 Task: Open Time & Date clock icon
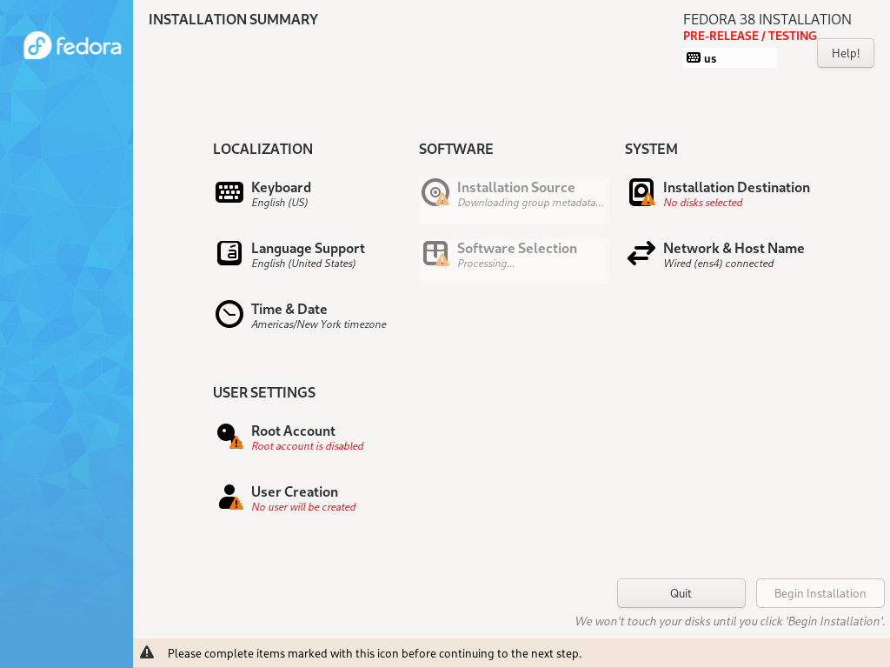coord(229,313)
